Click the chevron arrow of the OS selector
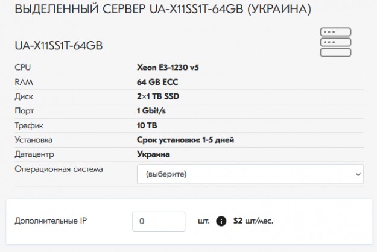The height and width of the screenshot is (252, 377). 356,174
